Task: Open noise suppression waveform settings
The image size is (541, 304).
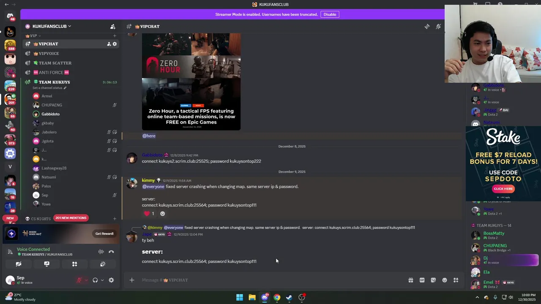Action: 101,252
